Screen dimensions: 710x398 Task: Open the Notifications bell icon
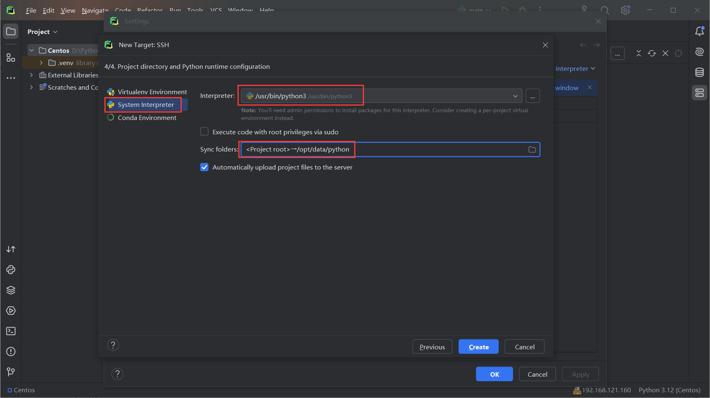699,31
